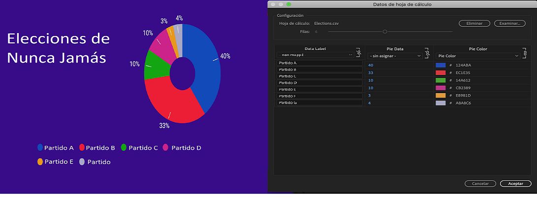Screen dimensions: 537x205
Task: Click the Partido E legend entry
Action: pos(55,162)
